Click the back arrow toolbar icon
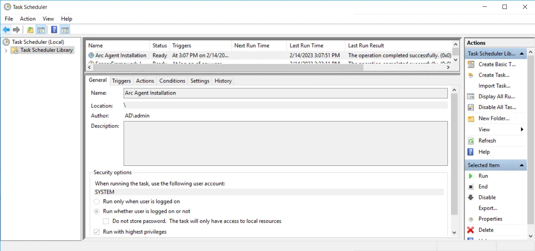The height and width of the screenshot is (251, 535). pyautogui.click(x=6, y=30)
